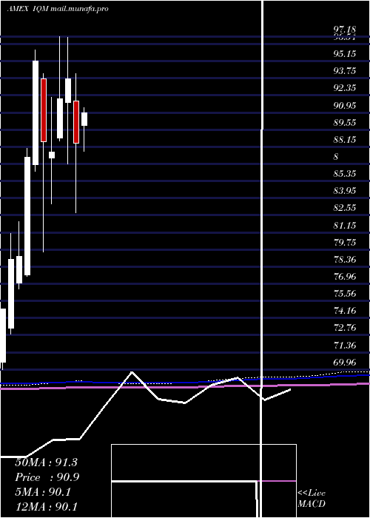Click the 50MA : 91.3 readout
370x518 pixels.
coord(46,462)
